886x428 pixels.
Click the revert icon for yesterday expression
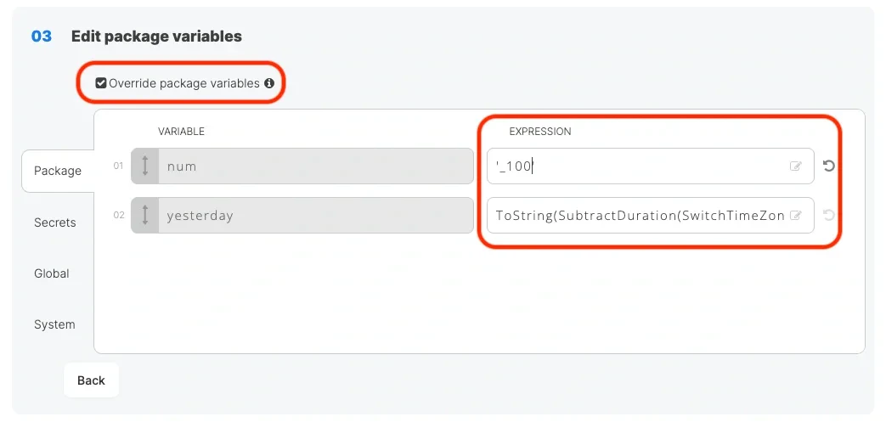point(829,216)
